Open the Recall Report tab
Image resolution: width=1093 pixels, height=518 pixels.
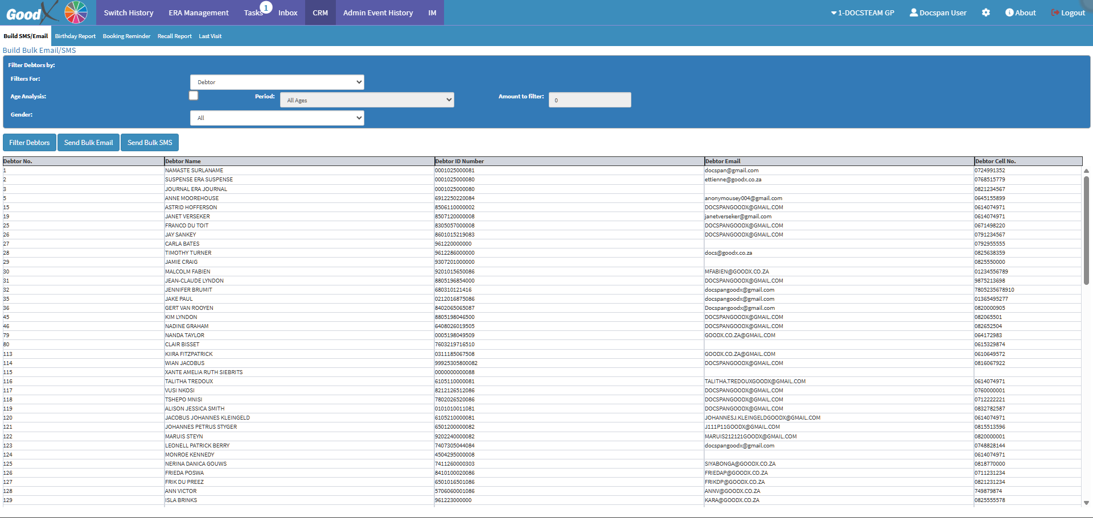[174, 36]
